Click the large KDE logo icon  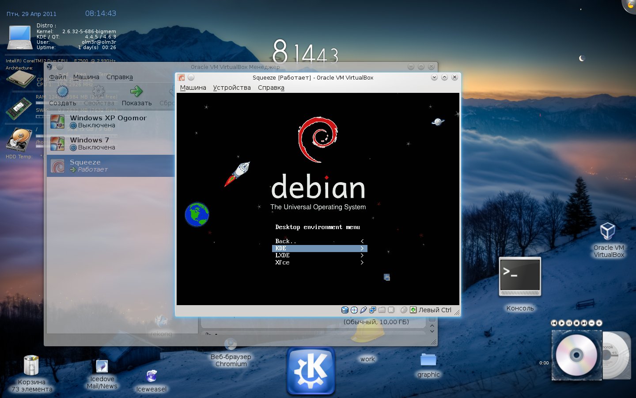point(311,371)
